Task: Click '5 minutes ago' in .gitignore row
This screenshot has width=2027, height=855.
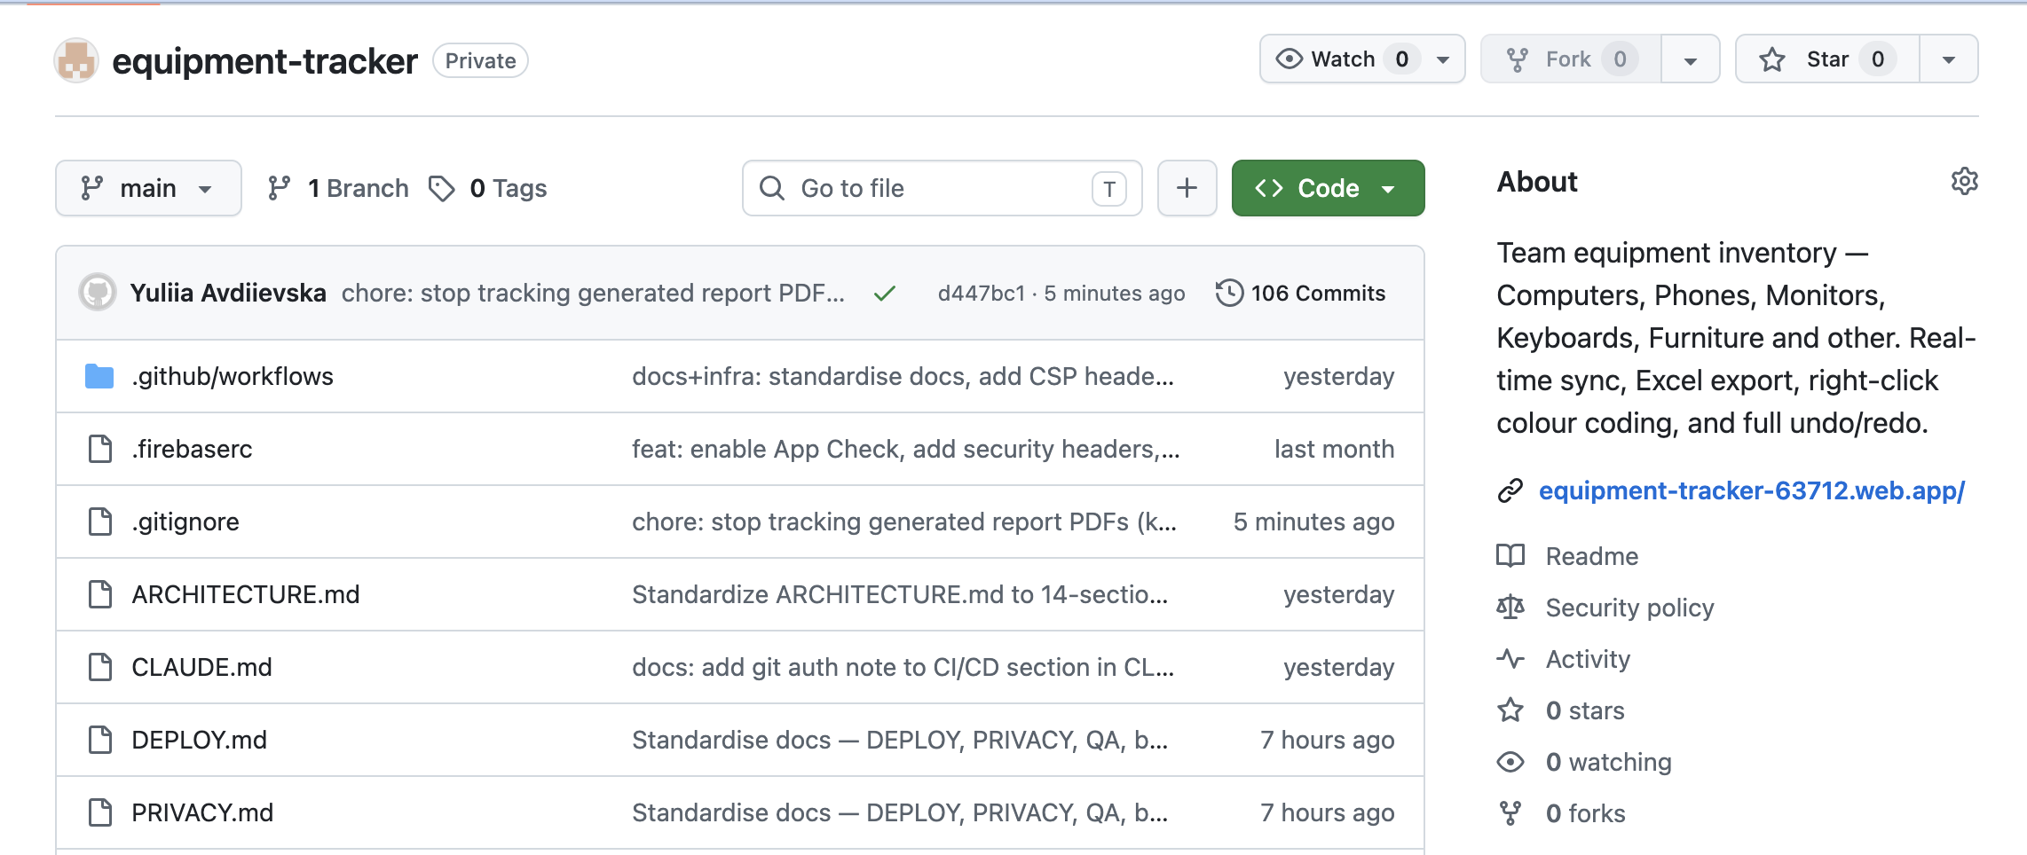Action: (x=1313, y=522)
